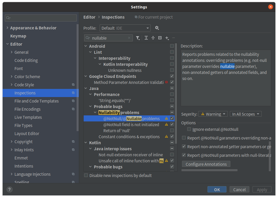Image resolution: width=278 pixels, height=198 pixels.
Task: Click the Collapse All icon
Action: (153, 38)
